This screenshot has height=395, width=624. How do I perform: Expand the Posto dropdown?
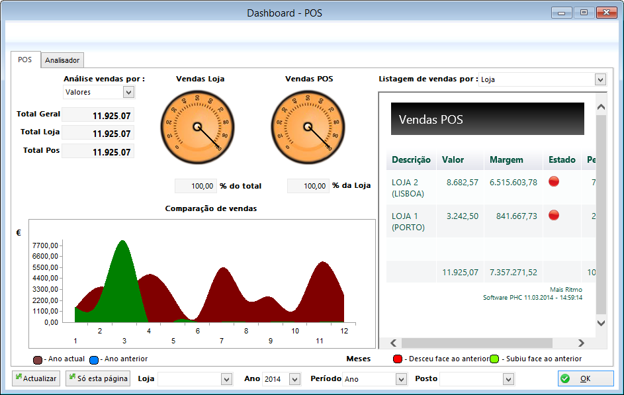coord(508,379)
